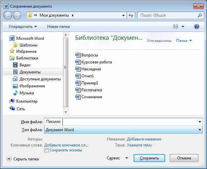The image size is (207, 169).
Task: Click the Отмена button
Action: [184, 158]
